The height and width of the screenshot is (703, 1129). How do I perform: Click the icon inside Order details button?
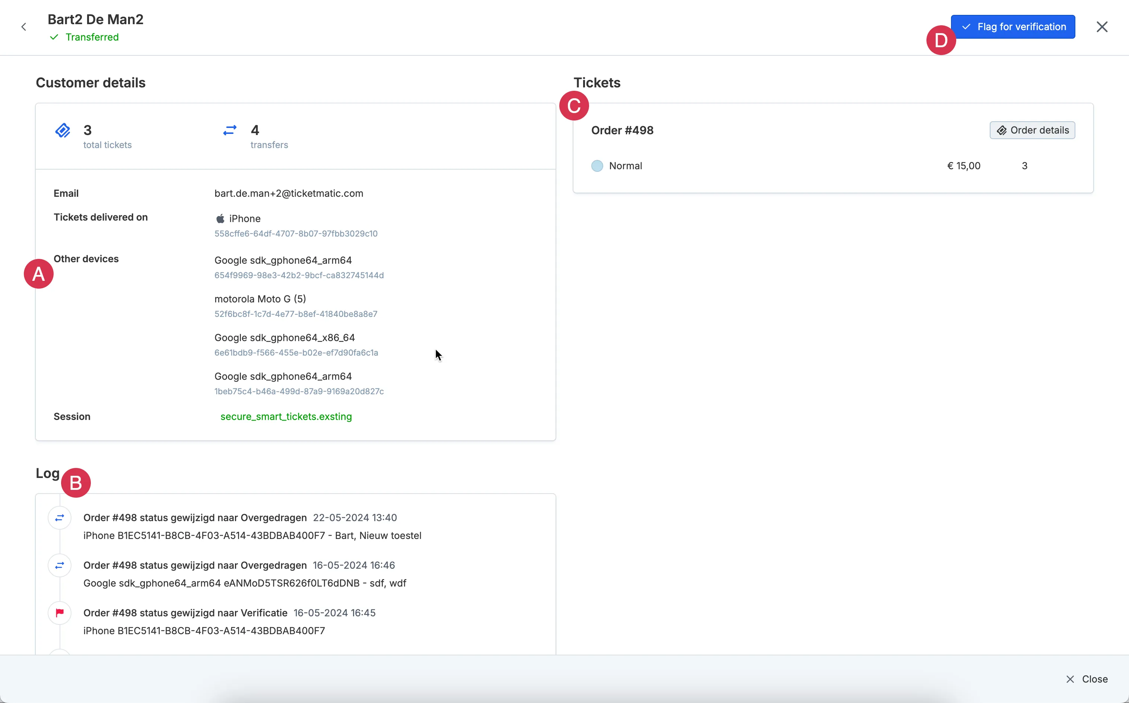(x=1002, y=131)
